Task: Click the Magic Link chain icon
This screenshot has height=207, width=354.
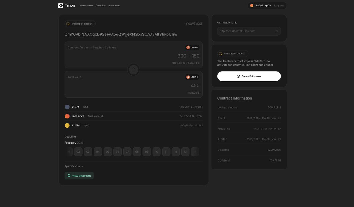Action: click(219, 22)
